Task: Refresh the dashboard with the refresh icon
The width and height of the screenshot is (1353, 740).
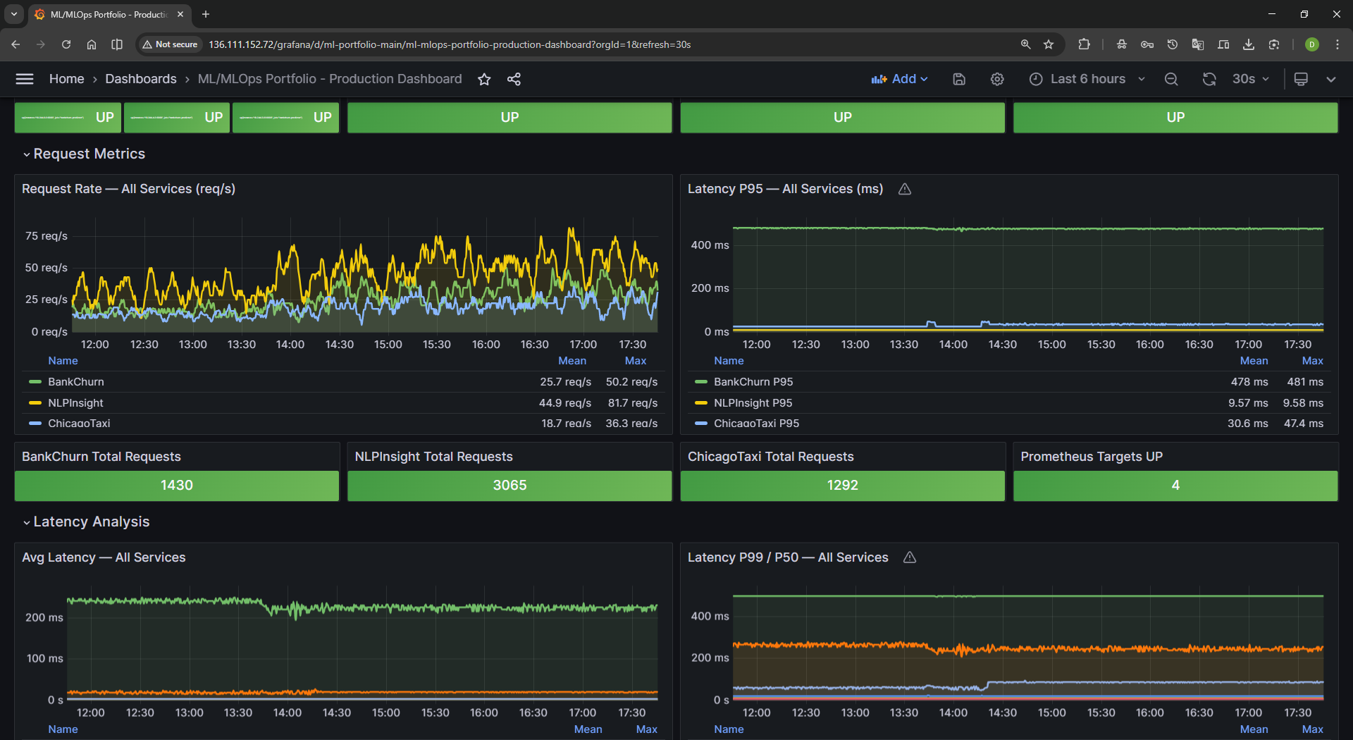Action: pos(1209,79)
